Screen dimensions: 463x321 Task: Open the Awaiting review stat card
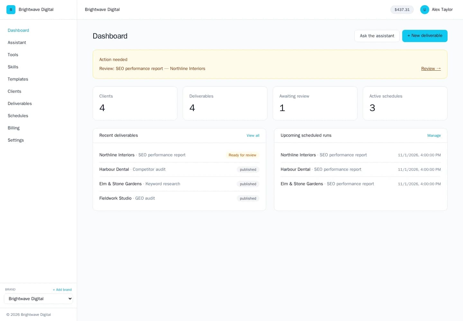(x=315, y=103)
